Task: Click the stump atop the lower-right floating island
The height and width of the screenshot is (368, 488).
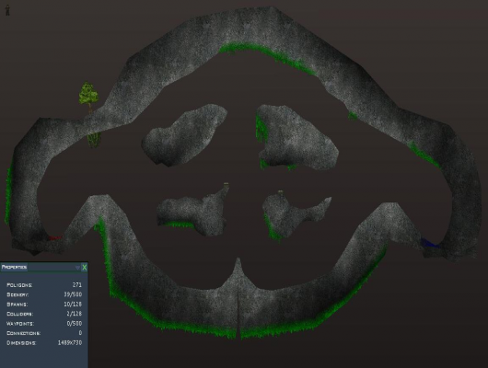Action: [x=281, y=192]
